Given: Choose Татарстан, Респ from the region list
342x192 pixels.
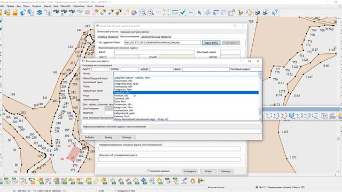Looking at the screenshot, I should (186, 90).
